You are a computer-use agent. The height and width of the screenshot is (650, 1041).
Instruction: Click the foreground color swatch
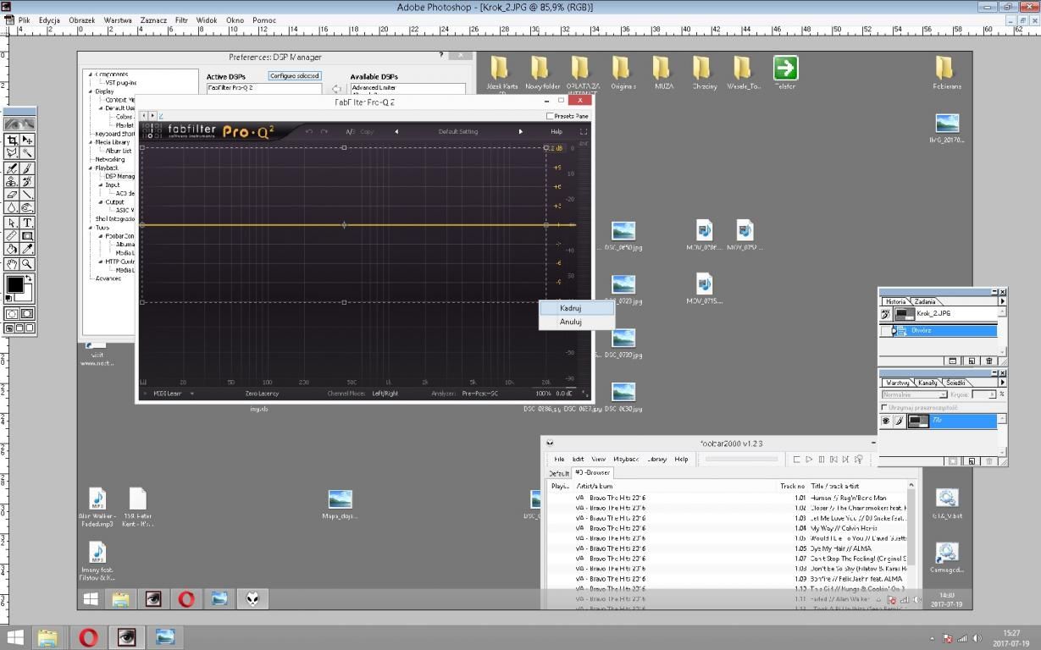tap(14, 284)
